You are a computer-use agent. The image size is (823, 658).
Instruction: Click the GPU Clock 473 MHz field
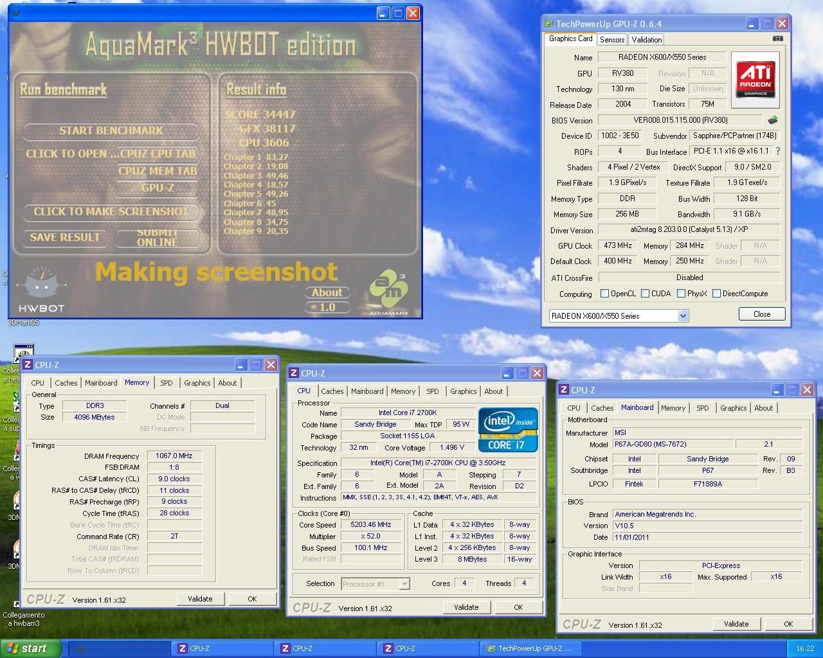(618, 245)
